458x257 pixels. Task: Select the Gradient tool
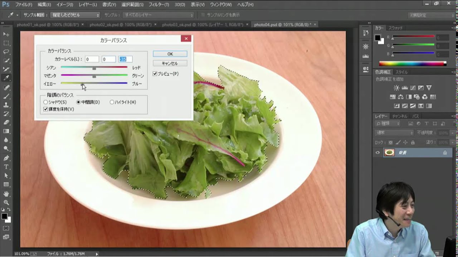(x=6, y=131)
